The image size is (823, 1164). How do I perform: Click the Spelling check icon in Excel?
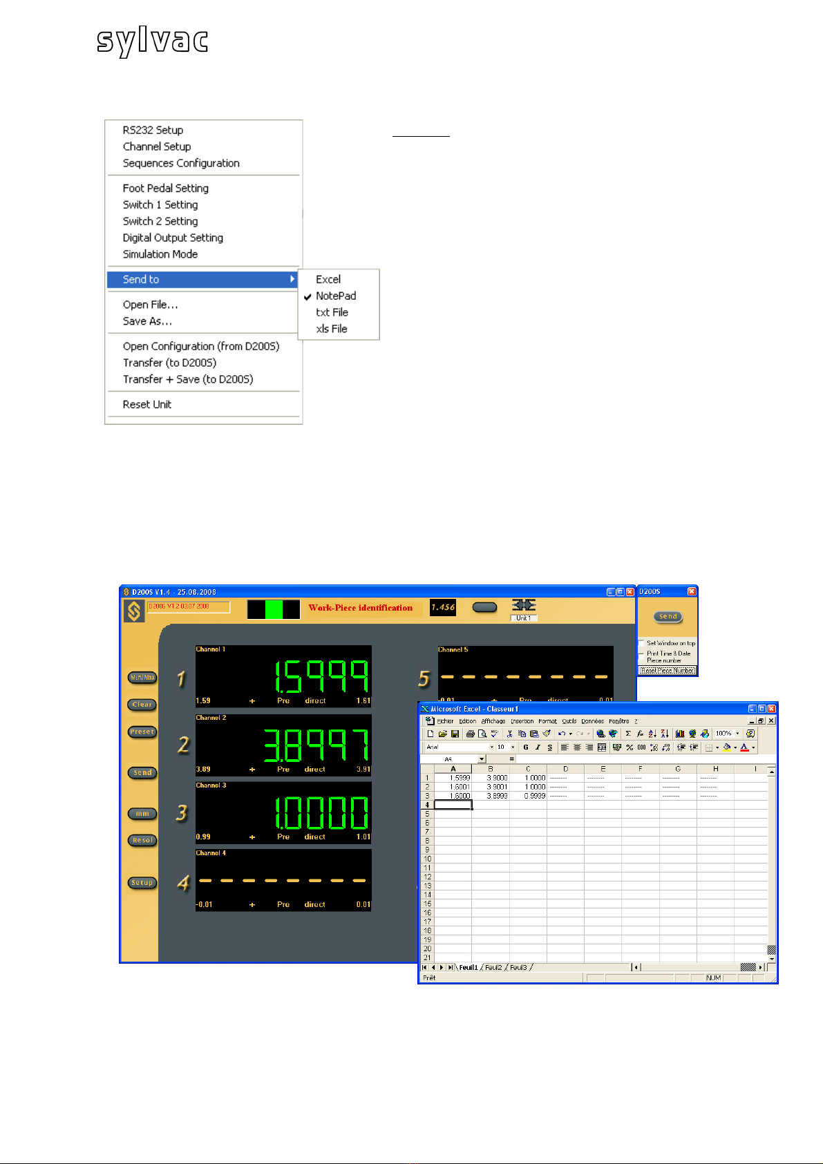point(495,734)
